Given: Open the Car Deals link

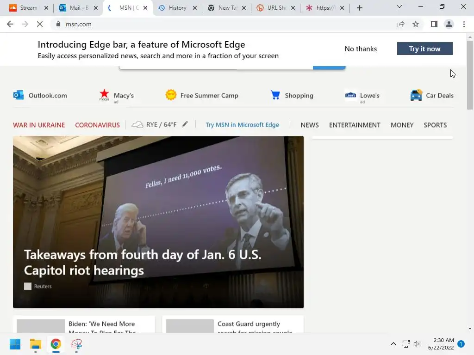Looking at the screenshot, I should [440, 95].
